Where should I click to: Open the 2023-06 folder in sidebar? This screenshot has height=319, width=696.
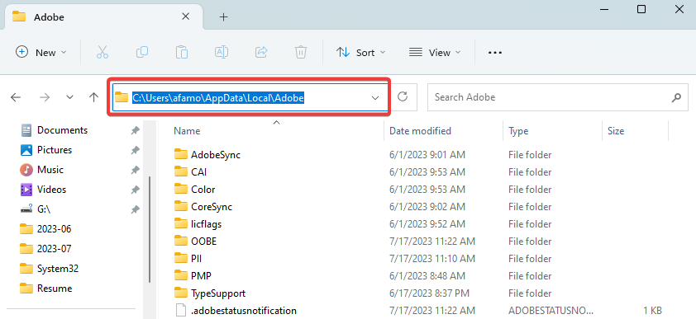click(55, 229)
